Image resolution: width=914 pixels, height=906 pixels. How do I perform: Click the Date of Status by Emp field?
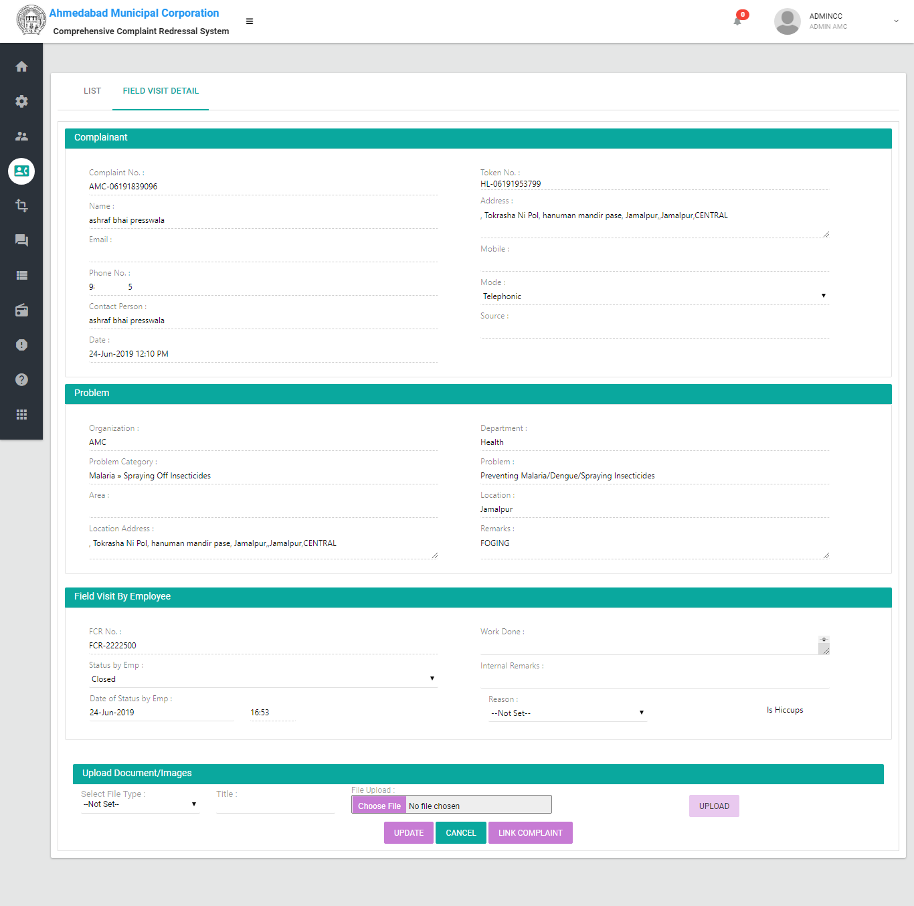click(x=161, y=713)
